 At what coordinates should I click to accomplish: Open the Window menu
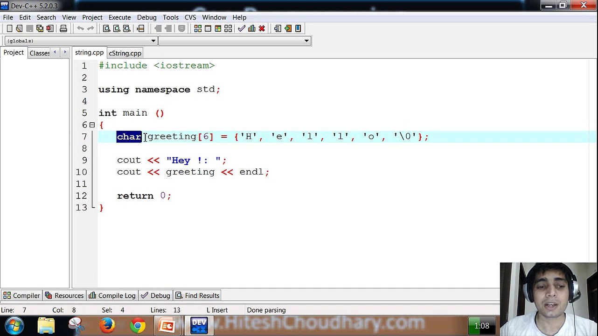pos(214,17)
